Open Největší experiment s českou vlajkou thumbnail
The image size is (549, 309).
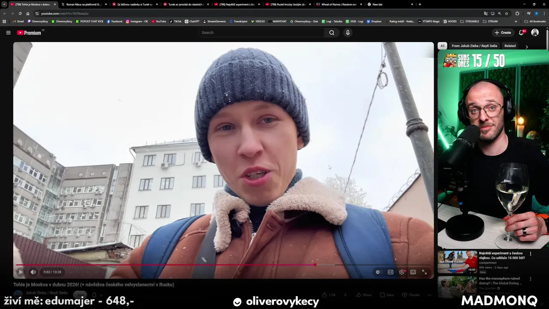457,262
